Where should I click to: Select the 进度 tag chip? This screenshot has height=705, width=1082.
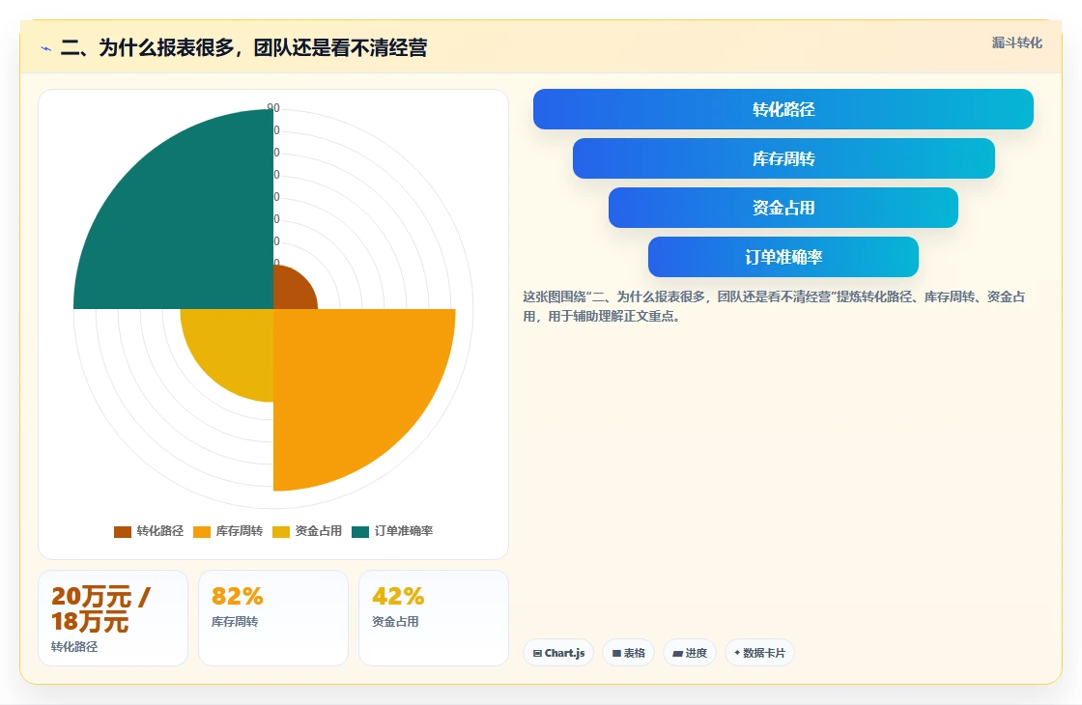click(690, 653)
